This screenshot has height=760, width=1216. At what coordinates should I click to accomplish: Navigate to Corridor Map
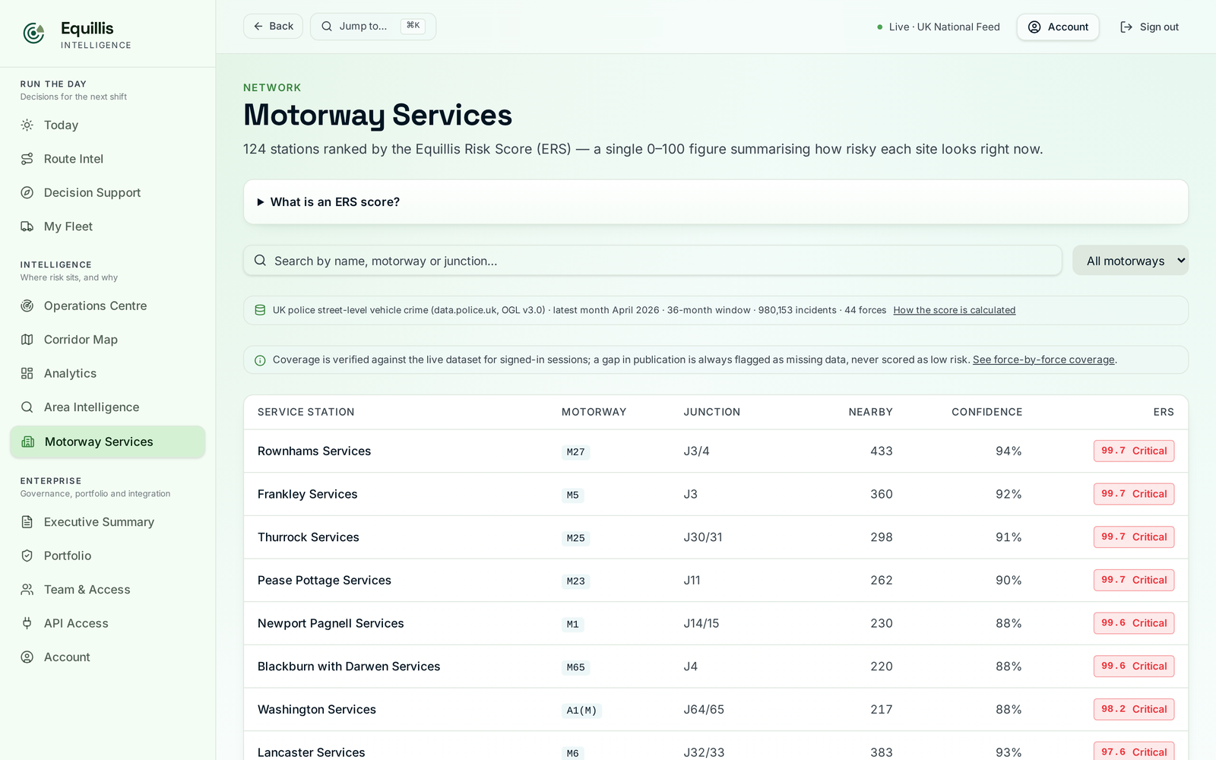pyautogui.click(x=107, y=340)
